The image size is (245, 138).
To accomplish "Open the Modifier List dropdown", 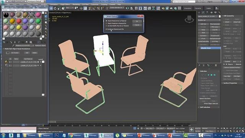I will [209, 20].
